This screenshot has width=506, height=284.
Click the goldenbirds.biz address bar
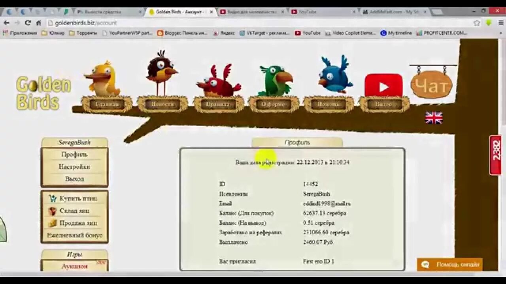pos(261,23)
